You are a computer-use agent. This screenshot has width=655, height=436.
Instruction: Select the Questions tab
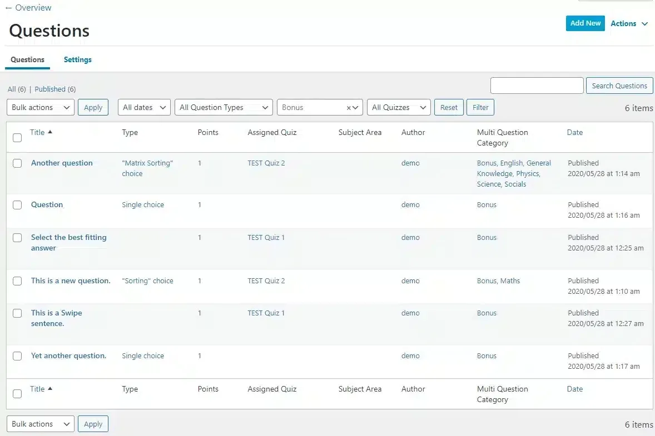click(27, 59)
